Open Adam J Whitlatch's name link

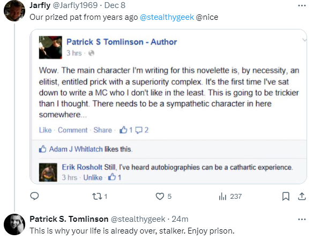coord(76,149)
